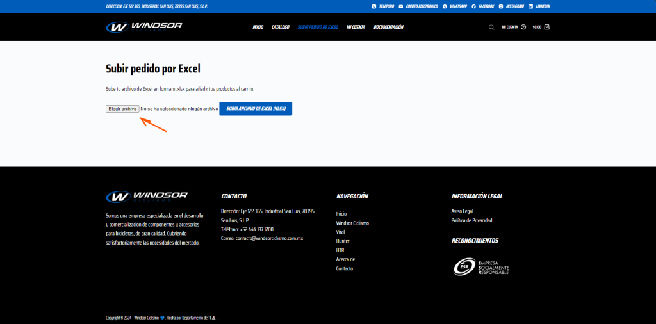This screenshot has width=656, height=324.
Task: Open the Aviso Legal footer link
Action: coord(462,211)
